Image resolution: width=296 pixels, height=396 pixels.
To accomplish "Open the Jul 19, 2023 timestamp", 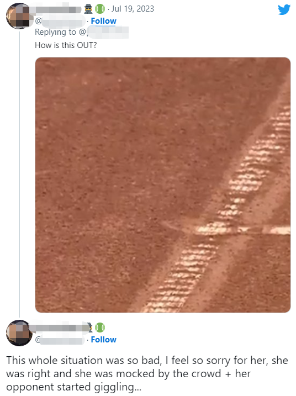I will tap(133, 9).
